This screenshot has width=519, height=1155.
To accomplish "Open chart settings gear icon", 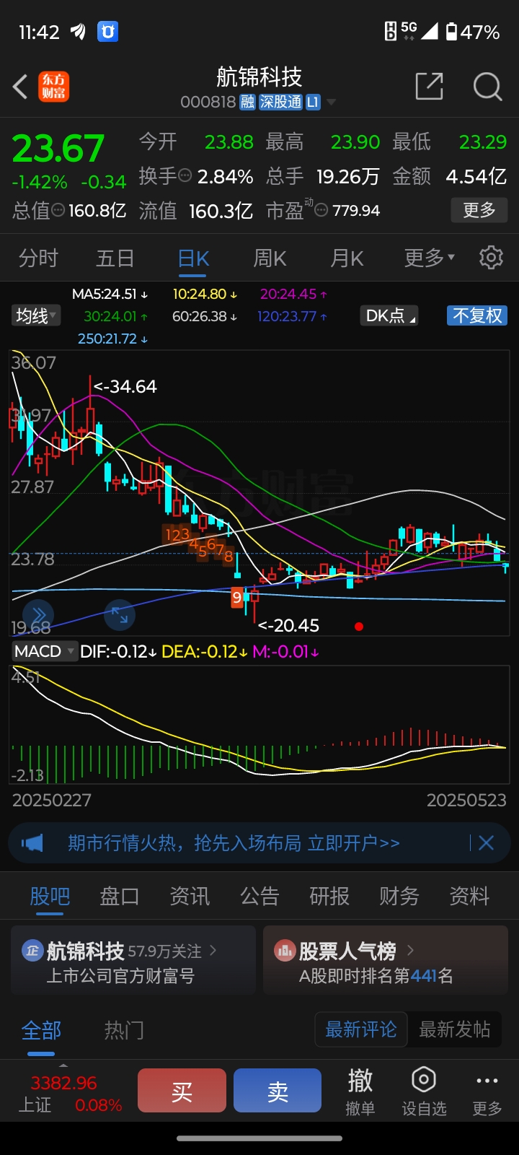I will (x=491, y=258).
